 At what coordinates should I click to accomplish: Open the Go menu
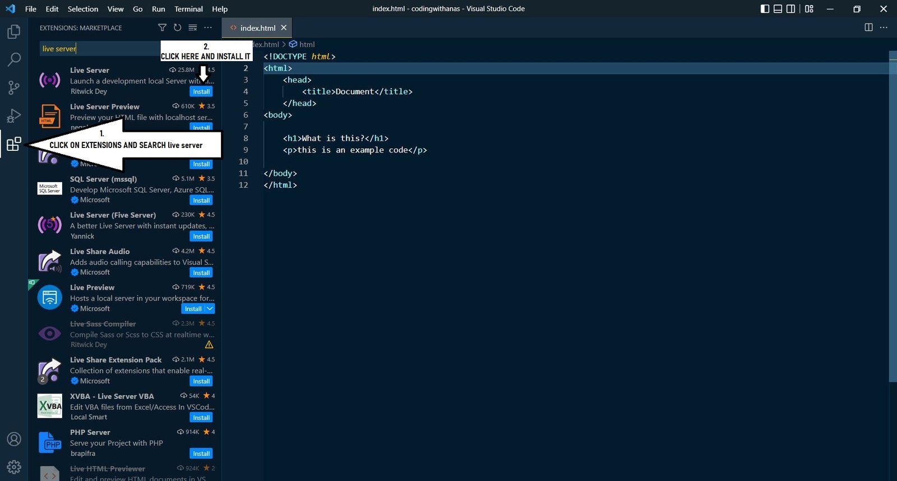point(138,9)
